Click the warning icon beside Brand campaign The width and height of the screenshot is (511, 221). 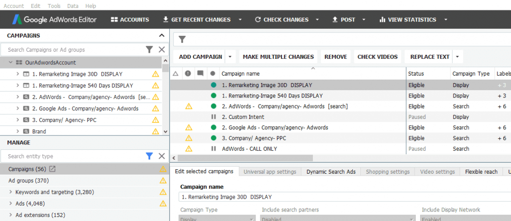(156, 131)
